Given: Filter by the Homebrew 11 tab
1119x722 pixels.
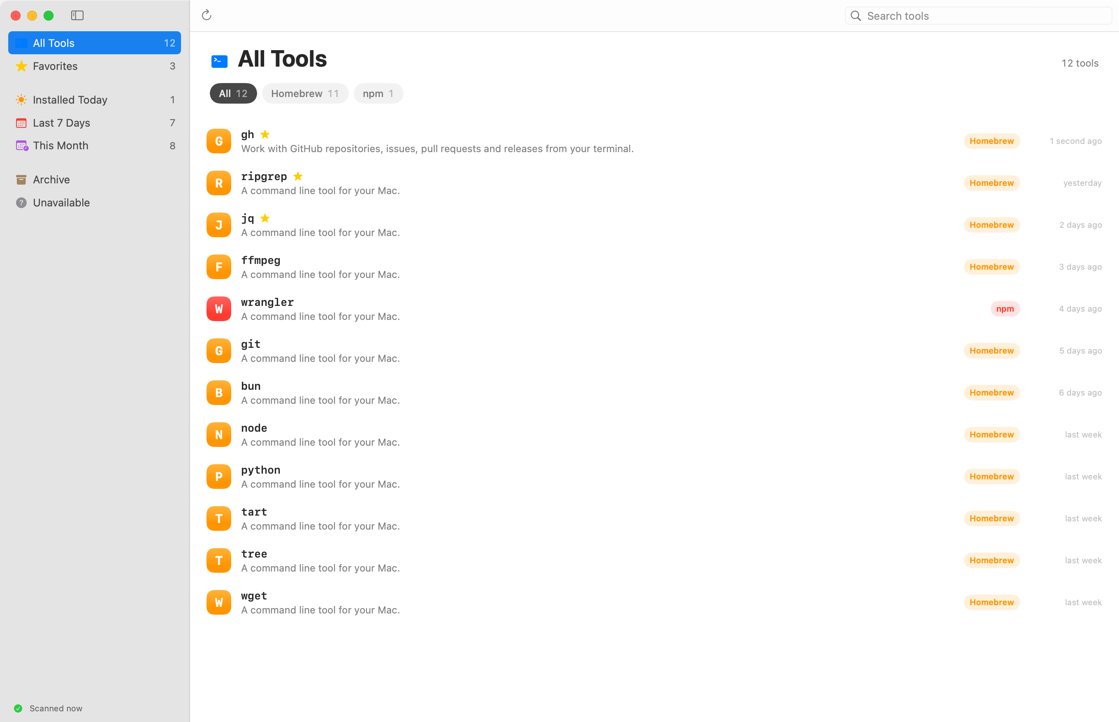Looking at the screenshot, I should click(305, 94).
